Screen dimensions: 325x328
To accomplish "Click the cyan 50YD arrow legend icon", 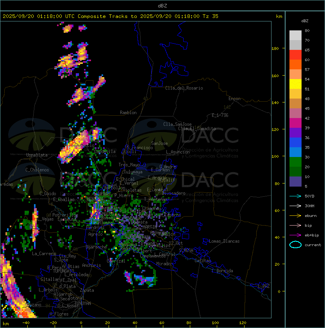I will click(x=295, y=196).
